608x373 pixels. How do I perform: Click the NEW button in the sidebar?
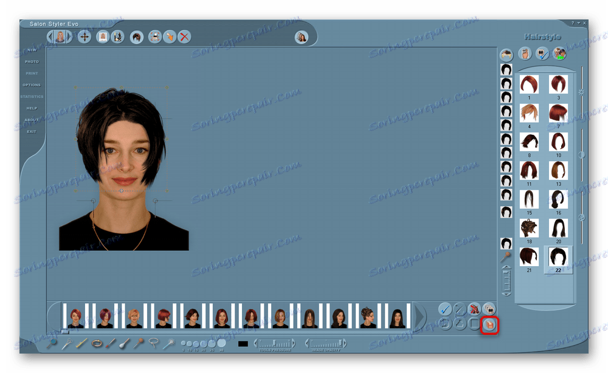click(32, 50)
